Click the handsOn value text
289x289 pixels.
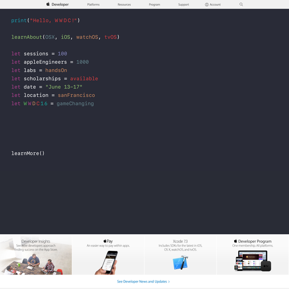click(56, 70)
